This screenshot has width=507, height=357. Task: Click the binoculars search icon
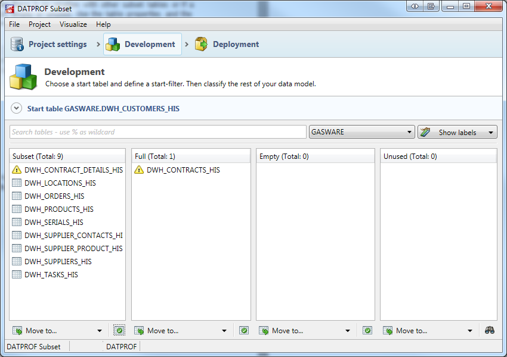click(x=489, y=330)
